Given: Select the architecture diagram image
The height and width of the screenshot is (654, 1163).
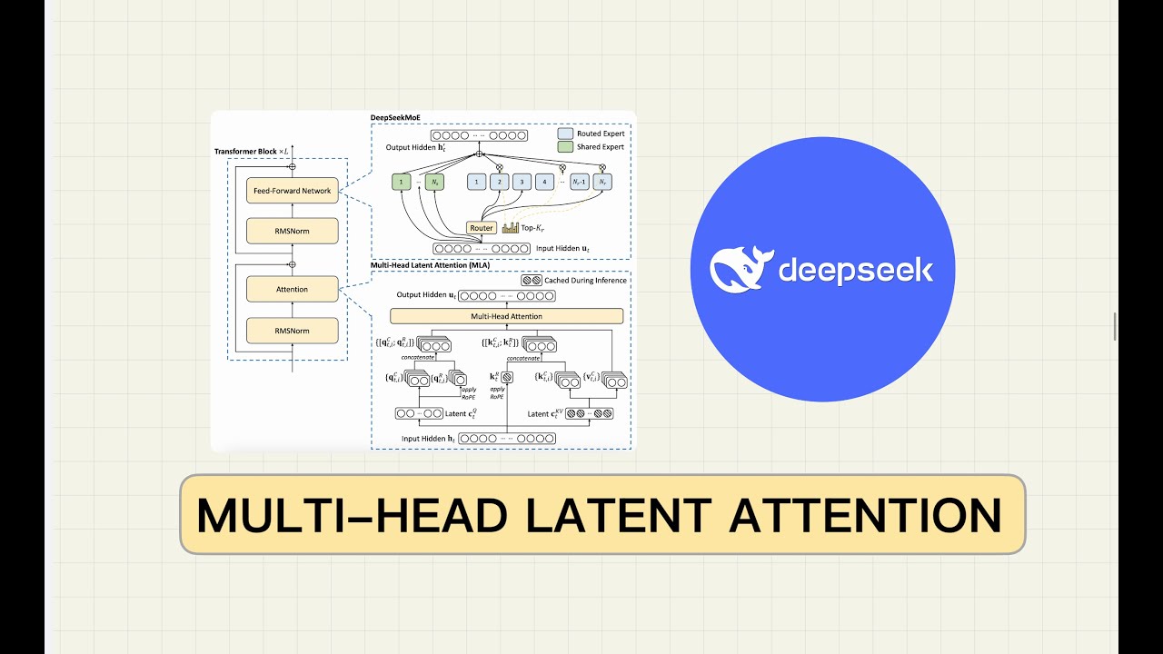Looking at the screenshot, I should 423,281.
